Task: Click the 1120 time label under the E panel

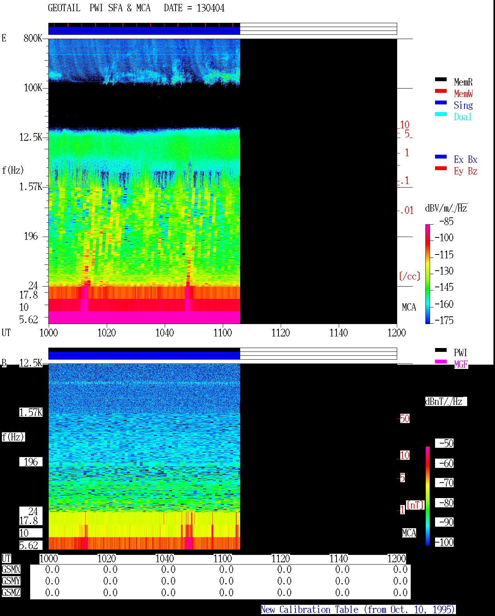Action: (x=281, y=333)
